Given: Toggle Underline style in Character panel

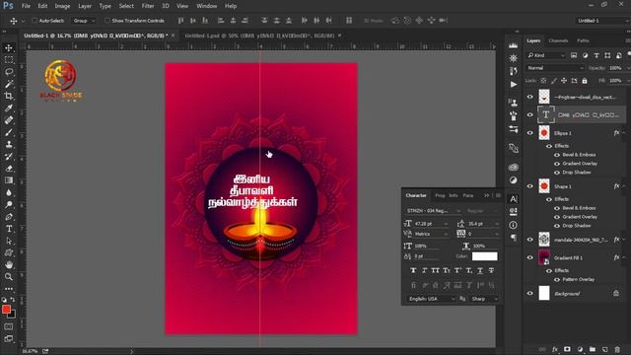Looking at the screenshot, I should (x=480, y=270).
